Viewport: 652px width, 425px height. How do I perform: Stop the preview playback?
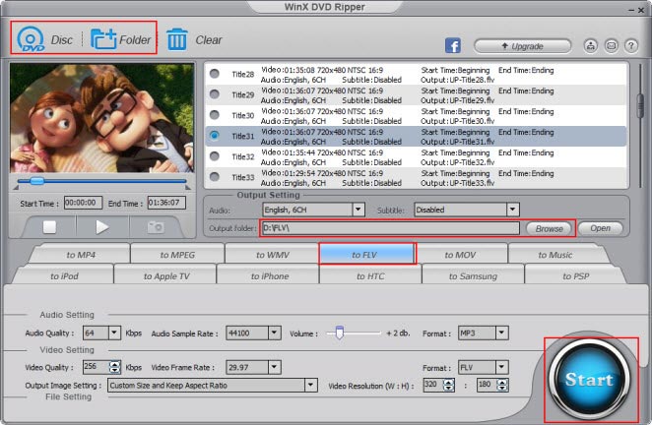49,227
